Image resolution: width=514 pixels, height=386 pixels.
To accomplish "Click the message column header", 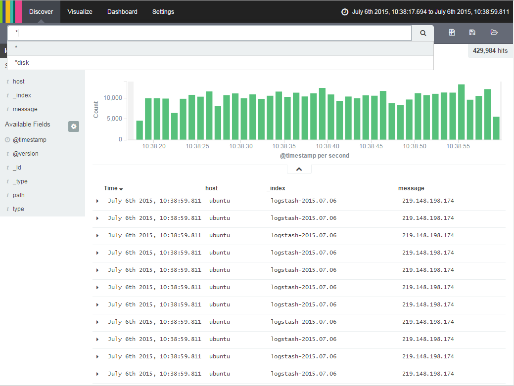I will click(411, 188).
